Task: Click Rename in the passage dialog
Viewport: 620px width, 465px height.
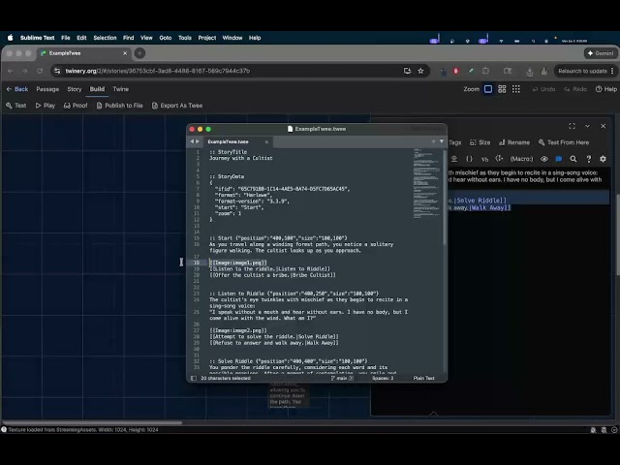Action: (x=514, y=142)
